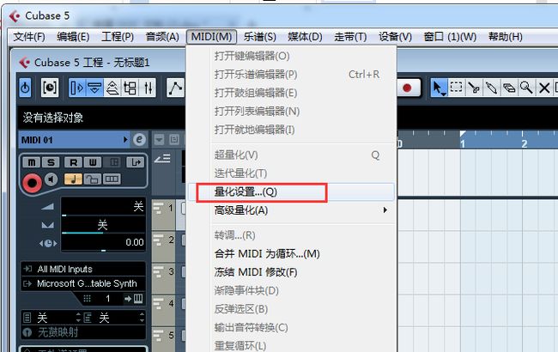Select the Mute X tool

click(544, 88)
